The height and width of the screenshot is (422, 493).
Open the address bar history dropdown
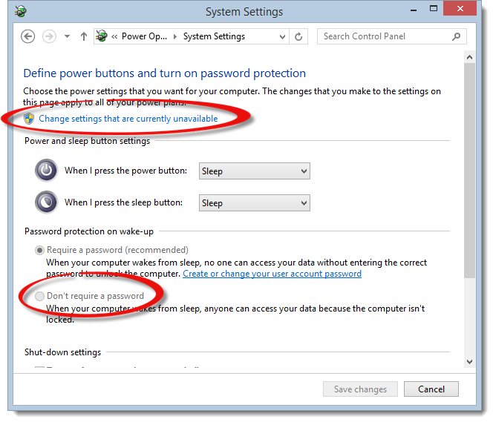(x=282, y=37)
